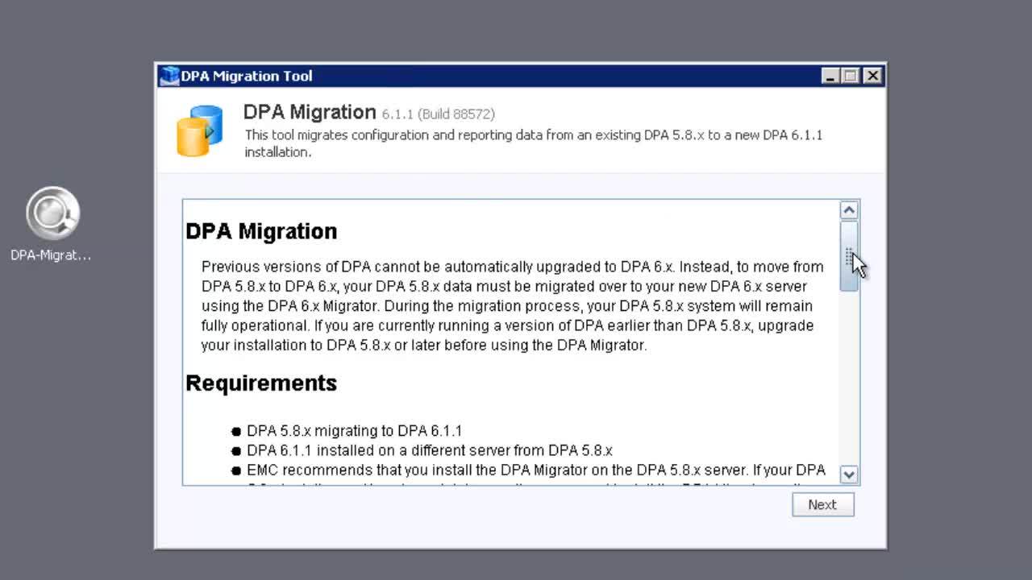Click the 'Requirements' heading

click(261, 383)
